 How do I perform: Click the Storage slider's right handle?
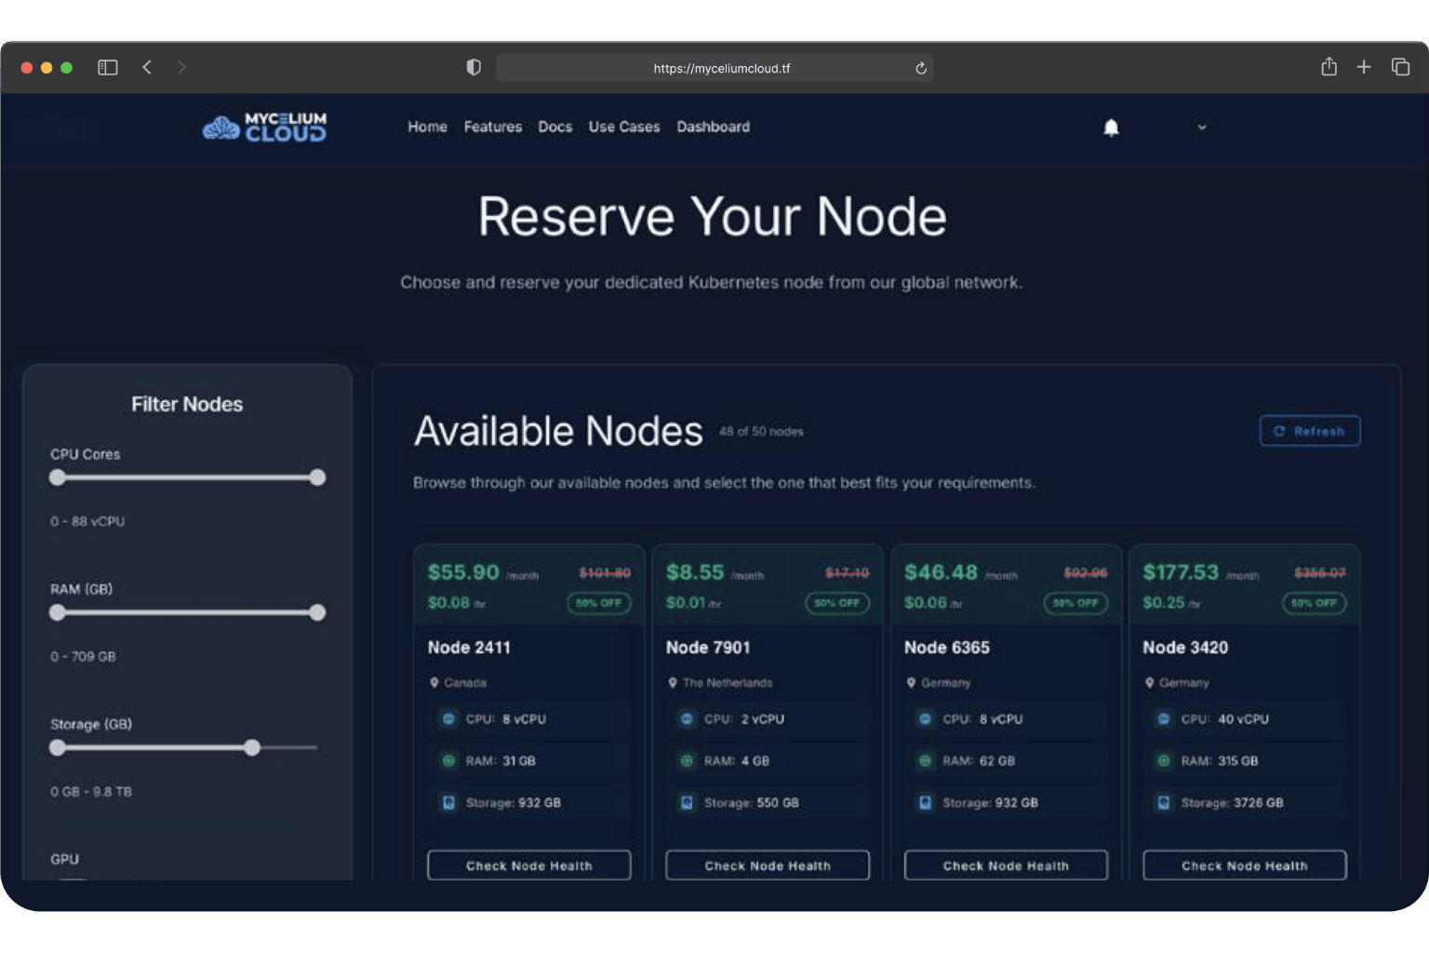[252, 747]
